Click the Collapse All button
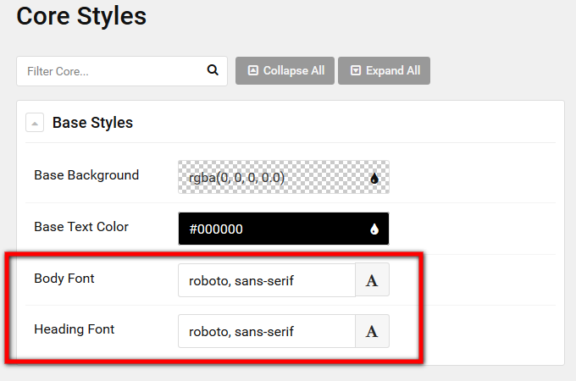 point(285,70)
